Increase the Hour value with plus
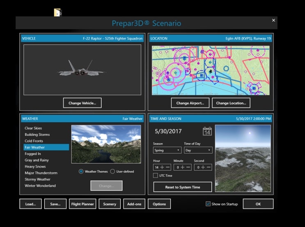Screen dimensions: 305x227 click(162, 167)
